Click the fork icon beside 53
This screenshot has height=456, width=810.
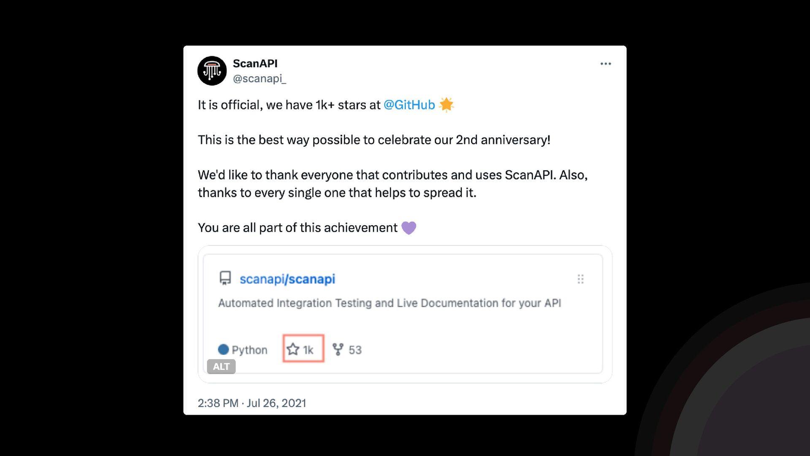[338, 349]
